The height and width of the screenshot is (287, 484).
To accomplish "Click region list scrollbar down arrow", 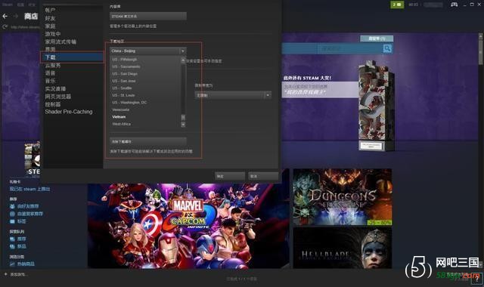I will coord(183,124).
